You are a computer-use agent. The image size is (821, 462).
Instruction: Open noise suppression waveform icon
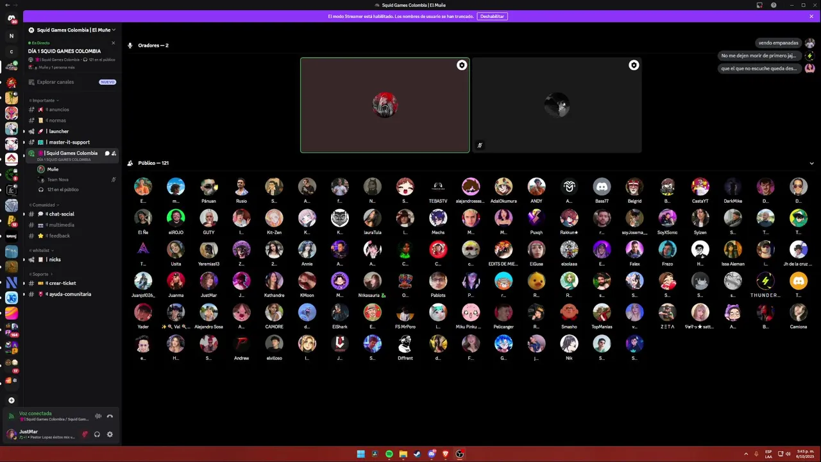98,416
